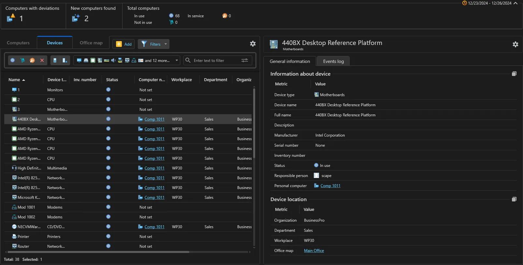Open the Main Office map link

pos(314,251)
